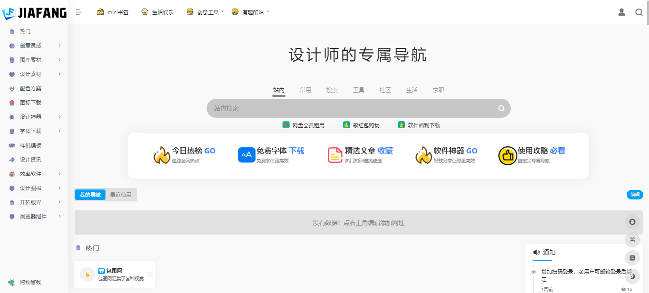
Task: Click the 编辑 button
Action: (x=634, y=195)
